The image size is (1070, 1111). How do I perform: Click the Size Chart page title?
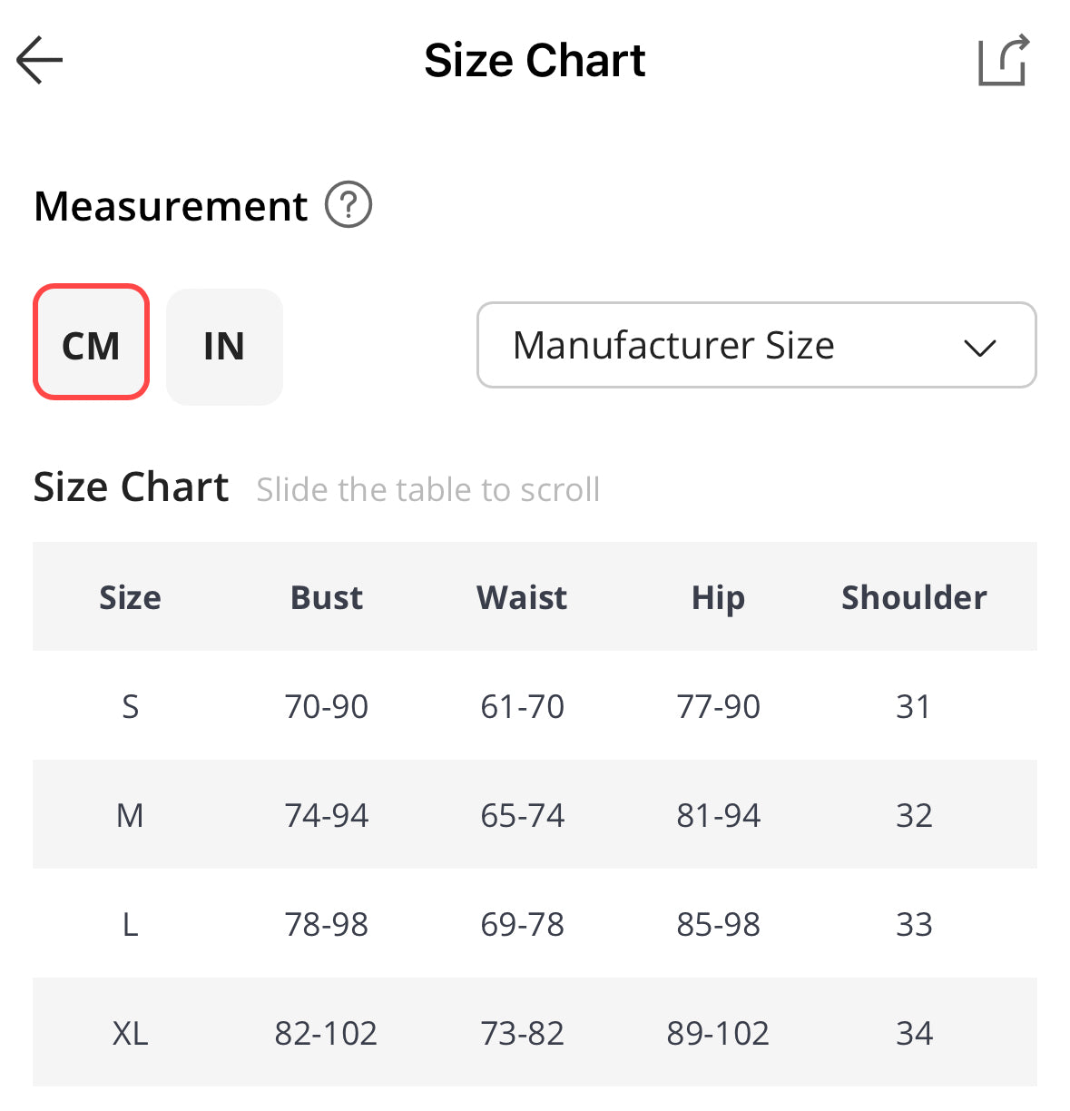tap(535, 61)
